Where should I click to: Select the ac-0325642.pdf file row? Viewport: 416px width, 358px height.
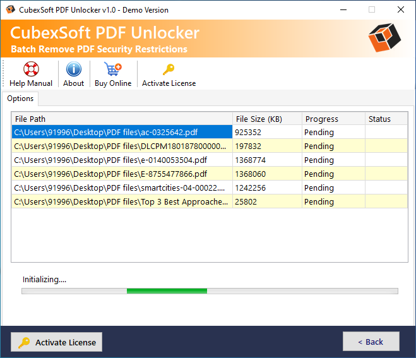(122, 133)
